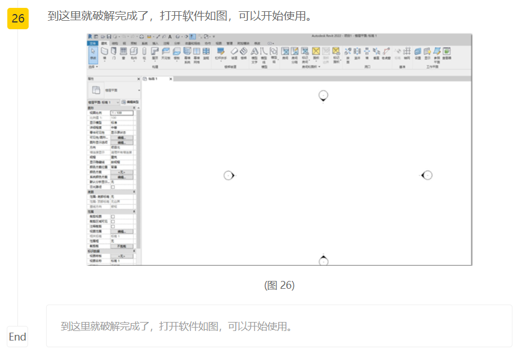
Task: Open the floor plan instance filter dropdown
Action: coord(117,102)
